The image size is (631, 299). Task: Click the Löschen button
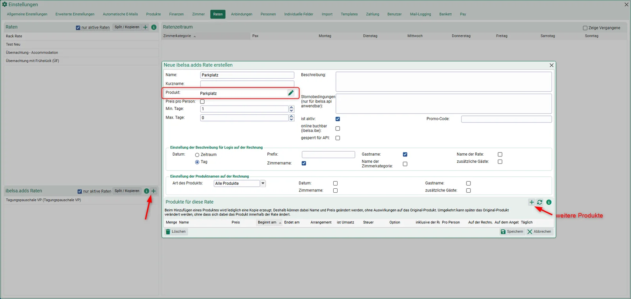176,232
